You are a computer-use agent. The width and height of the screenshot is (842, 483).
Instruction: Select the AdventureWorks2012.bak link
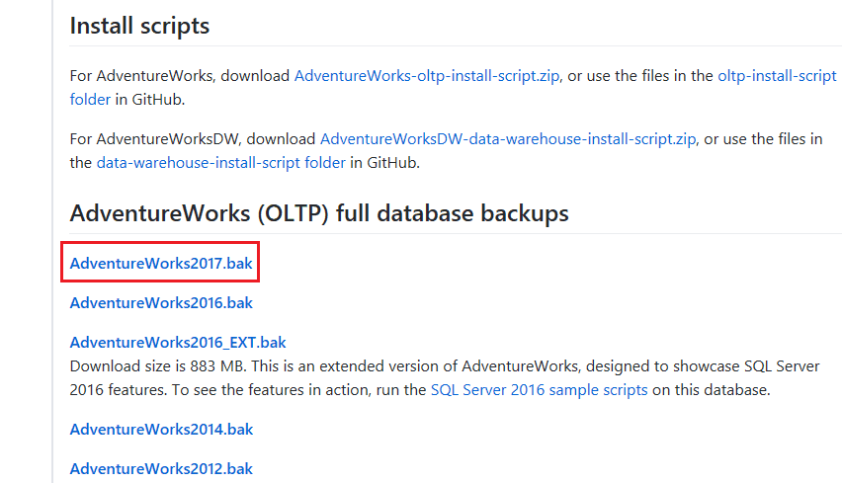pos(161,468)
